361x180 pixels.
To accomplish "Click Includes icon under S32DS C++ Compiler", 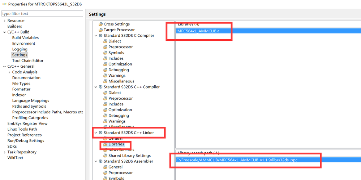I will coord(105,104).
